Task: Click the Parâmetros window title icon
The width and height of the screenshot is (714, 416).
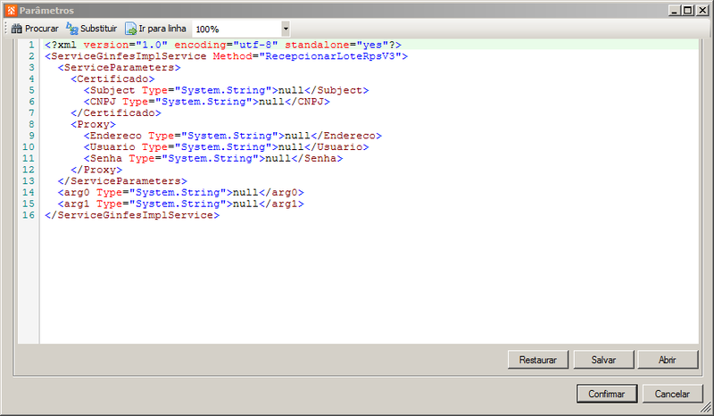Action: click(12, 10)
